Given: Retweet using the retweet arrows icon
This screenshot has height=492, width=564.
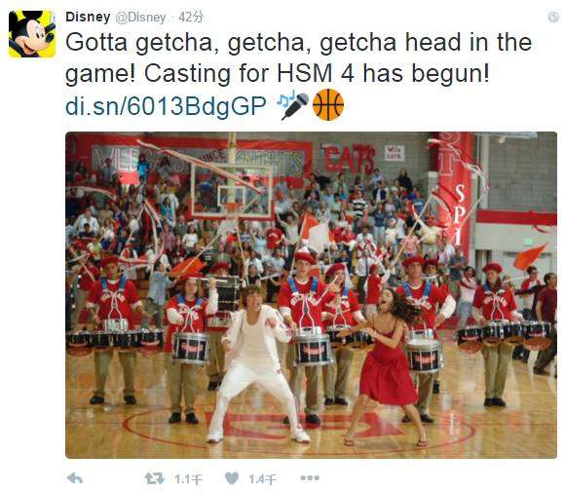Looking at the screenshot, I should [x=154, y=478].
